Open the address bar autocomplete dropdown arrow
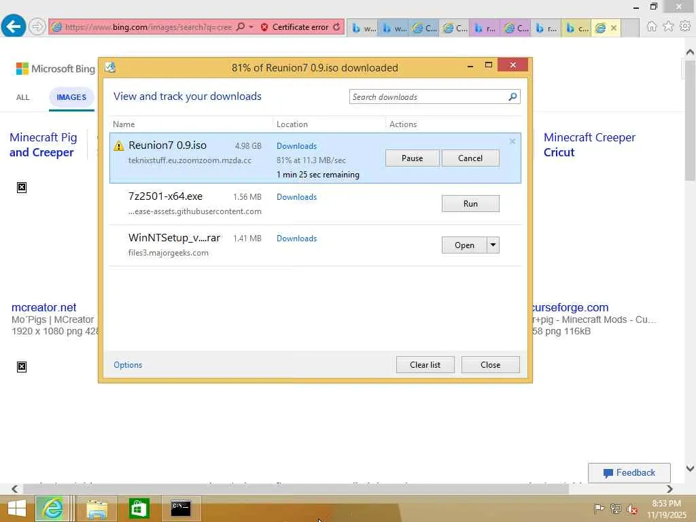Screen dimensions: 696x522 click(x=251, y=27)
